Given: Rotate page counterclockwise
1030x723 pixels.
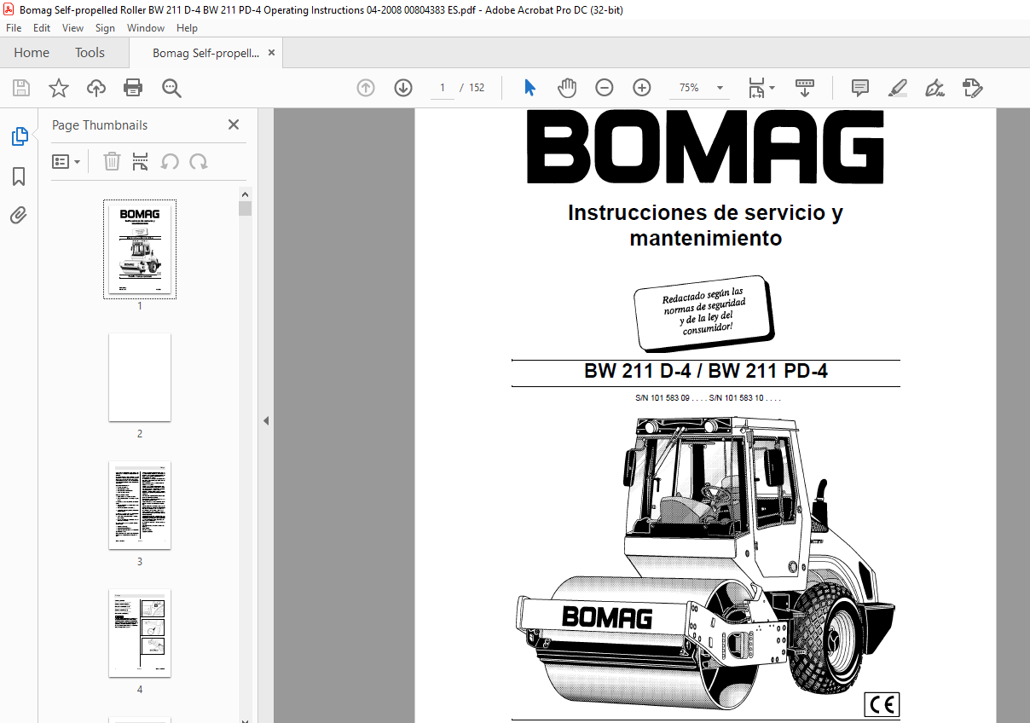Looking at the screenshot, I should point(170,161).
